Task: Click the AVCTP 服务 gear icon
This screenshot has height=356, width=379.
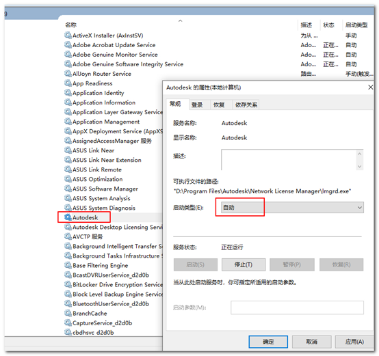Action: pos(68,236)
